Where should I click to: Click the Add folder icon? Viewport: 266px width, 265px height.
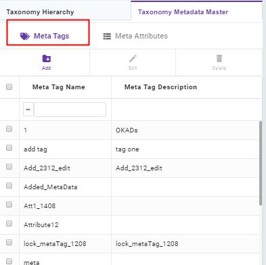pyautogui.click(x=47, y=58)
